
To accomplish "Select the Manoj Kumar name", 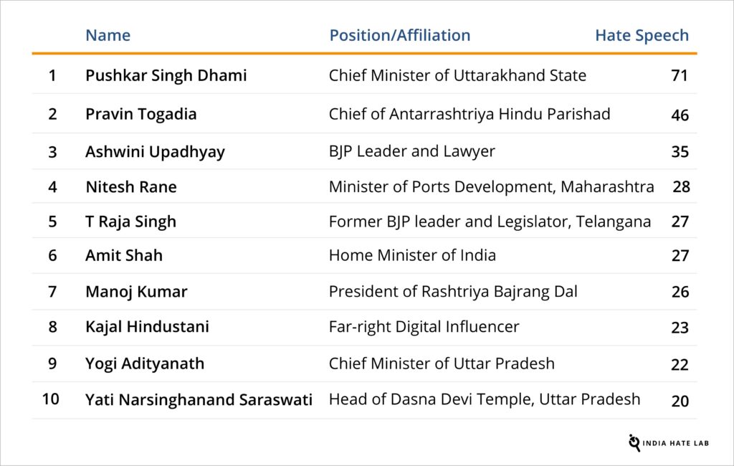I will pyautogui.click(x=136, y=292).
